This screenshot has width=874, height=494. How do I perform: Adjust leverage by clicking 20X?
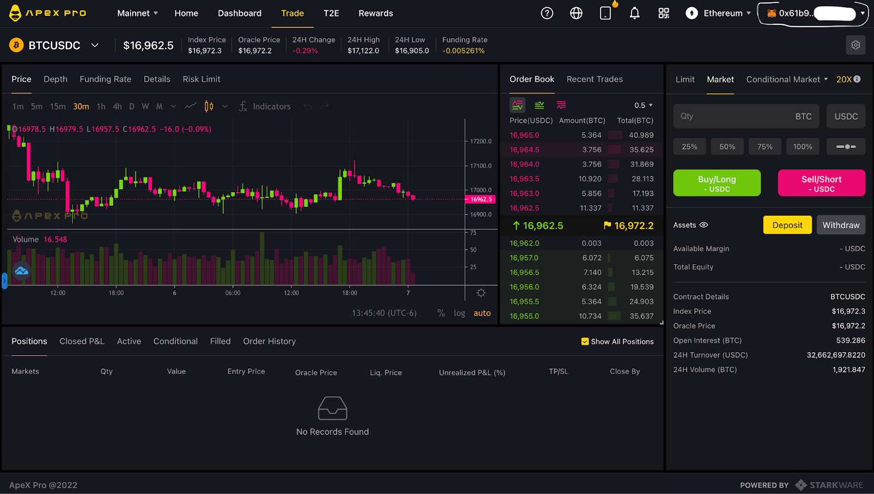click(844, 80)
